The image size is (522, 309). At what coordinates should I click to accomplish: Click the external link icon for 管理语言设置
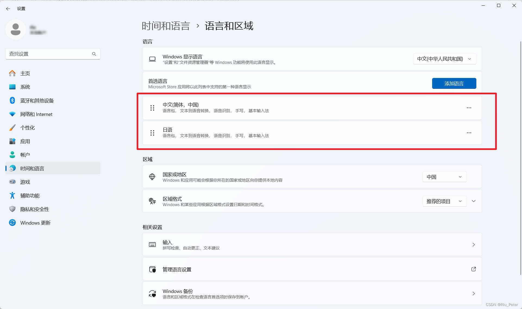[474, 269]
